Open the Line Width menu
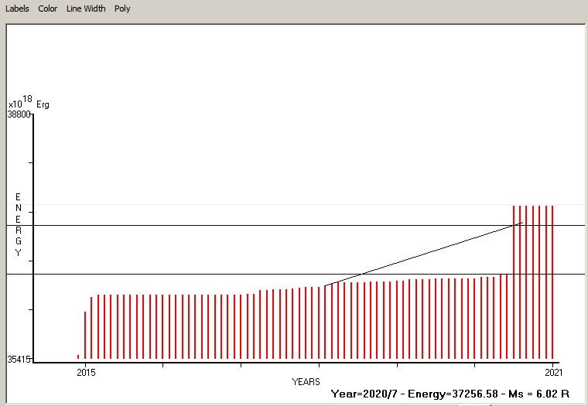 pyautogui.click(x=86, y=9)
